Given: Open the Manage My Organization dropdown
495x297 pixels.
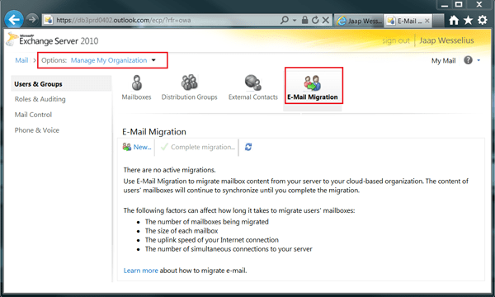Looking at the screenshot, I should click(113, 60).
